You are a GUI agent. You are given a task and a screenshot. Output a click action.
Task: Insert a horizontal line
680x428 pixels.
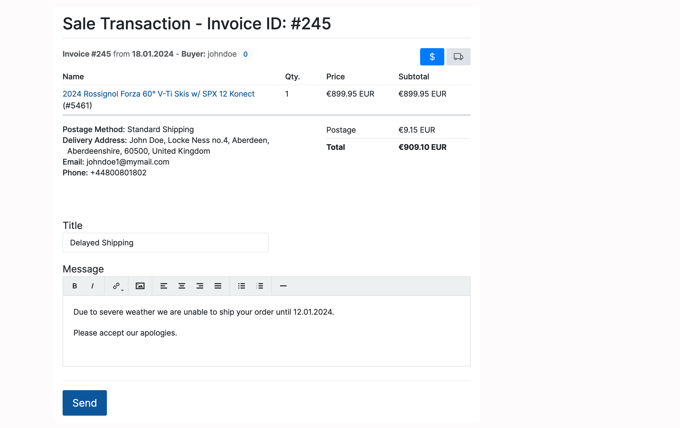[x=283, y=286]
